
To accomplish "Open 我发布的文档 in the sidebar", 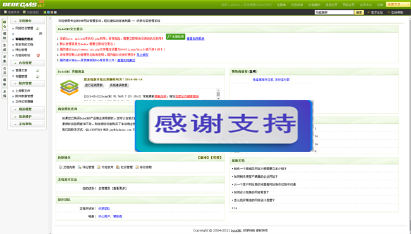I will (24, 44).
